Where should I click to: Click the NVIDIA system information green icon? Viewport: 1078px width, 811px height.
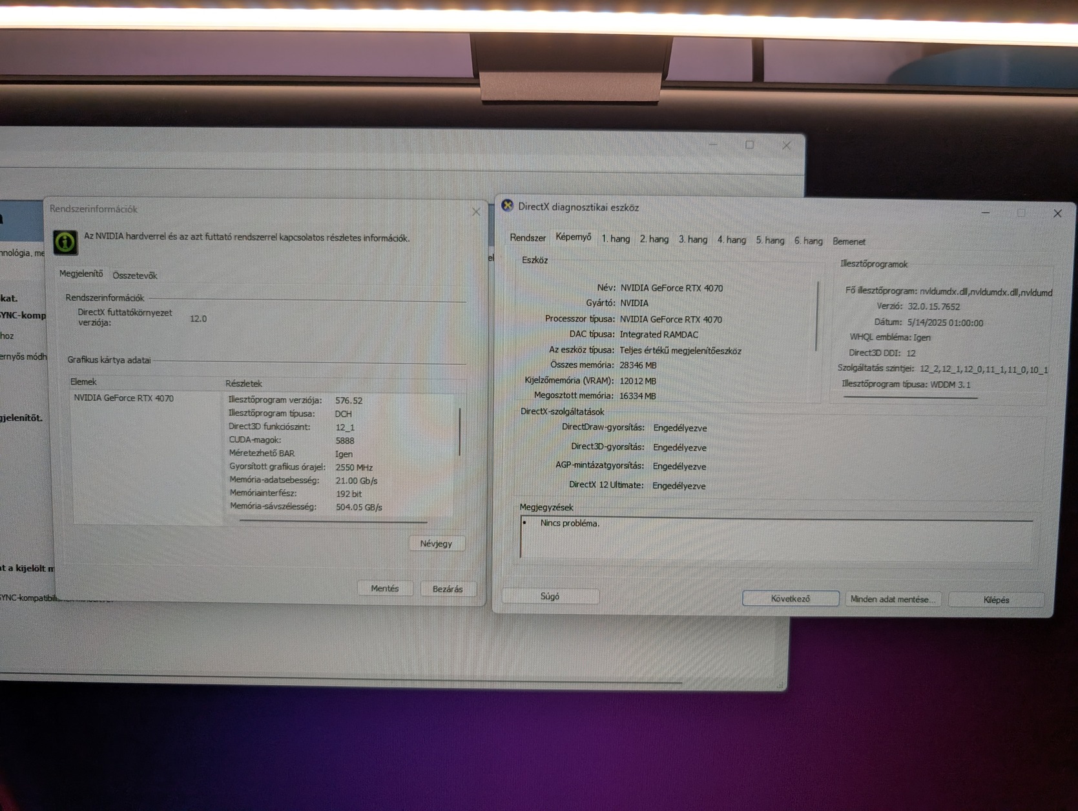tap(65, 242)
